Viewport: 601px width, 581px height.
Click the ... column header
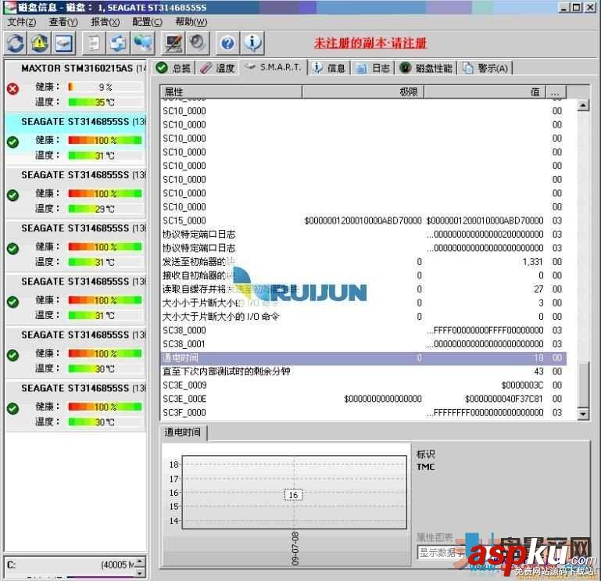point(556,92)
